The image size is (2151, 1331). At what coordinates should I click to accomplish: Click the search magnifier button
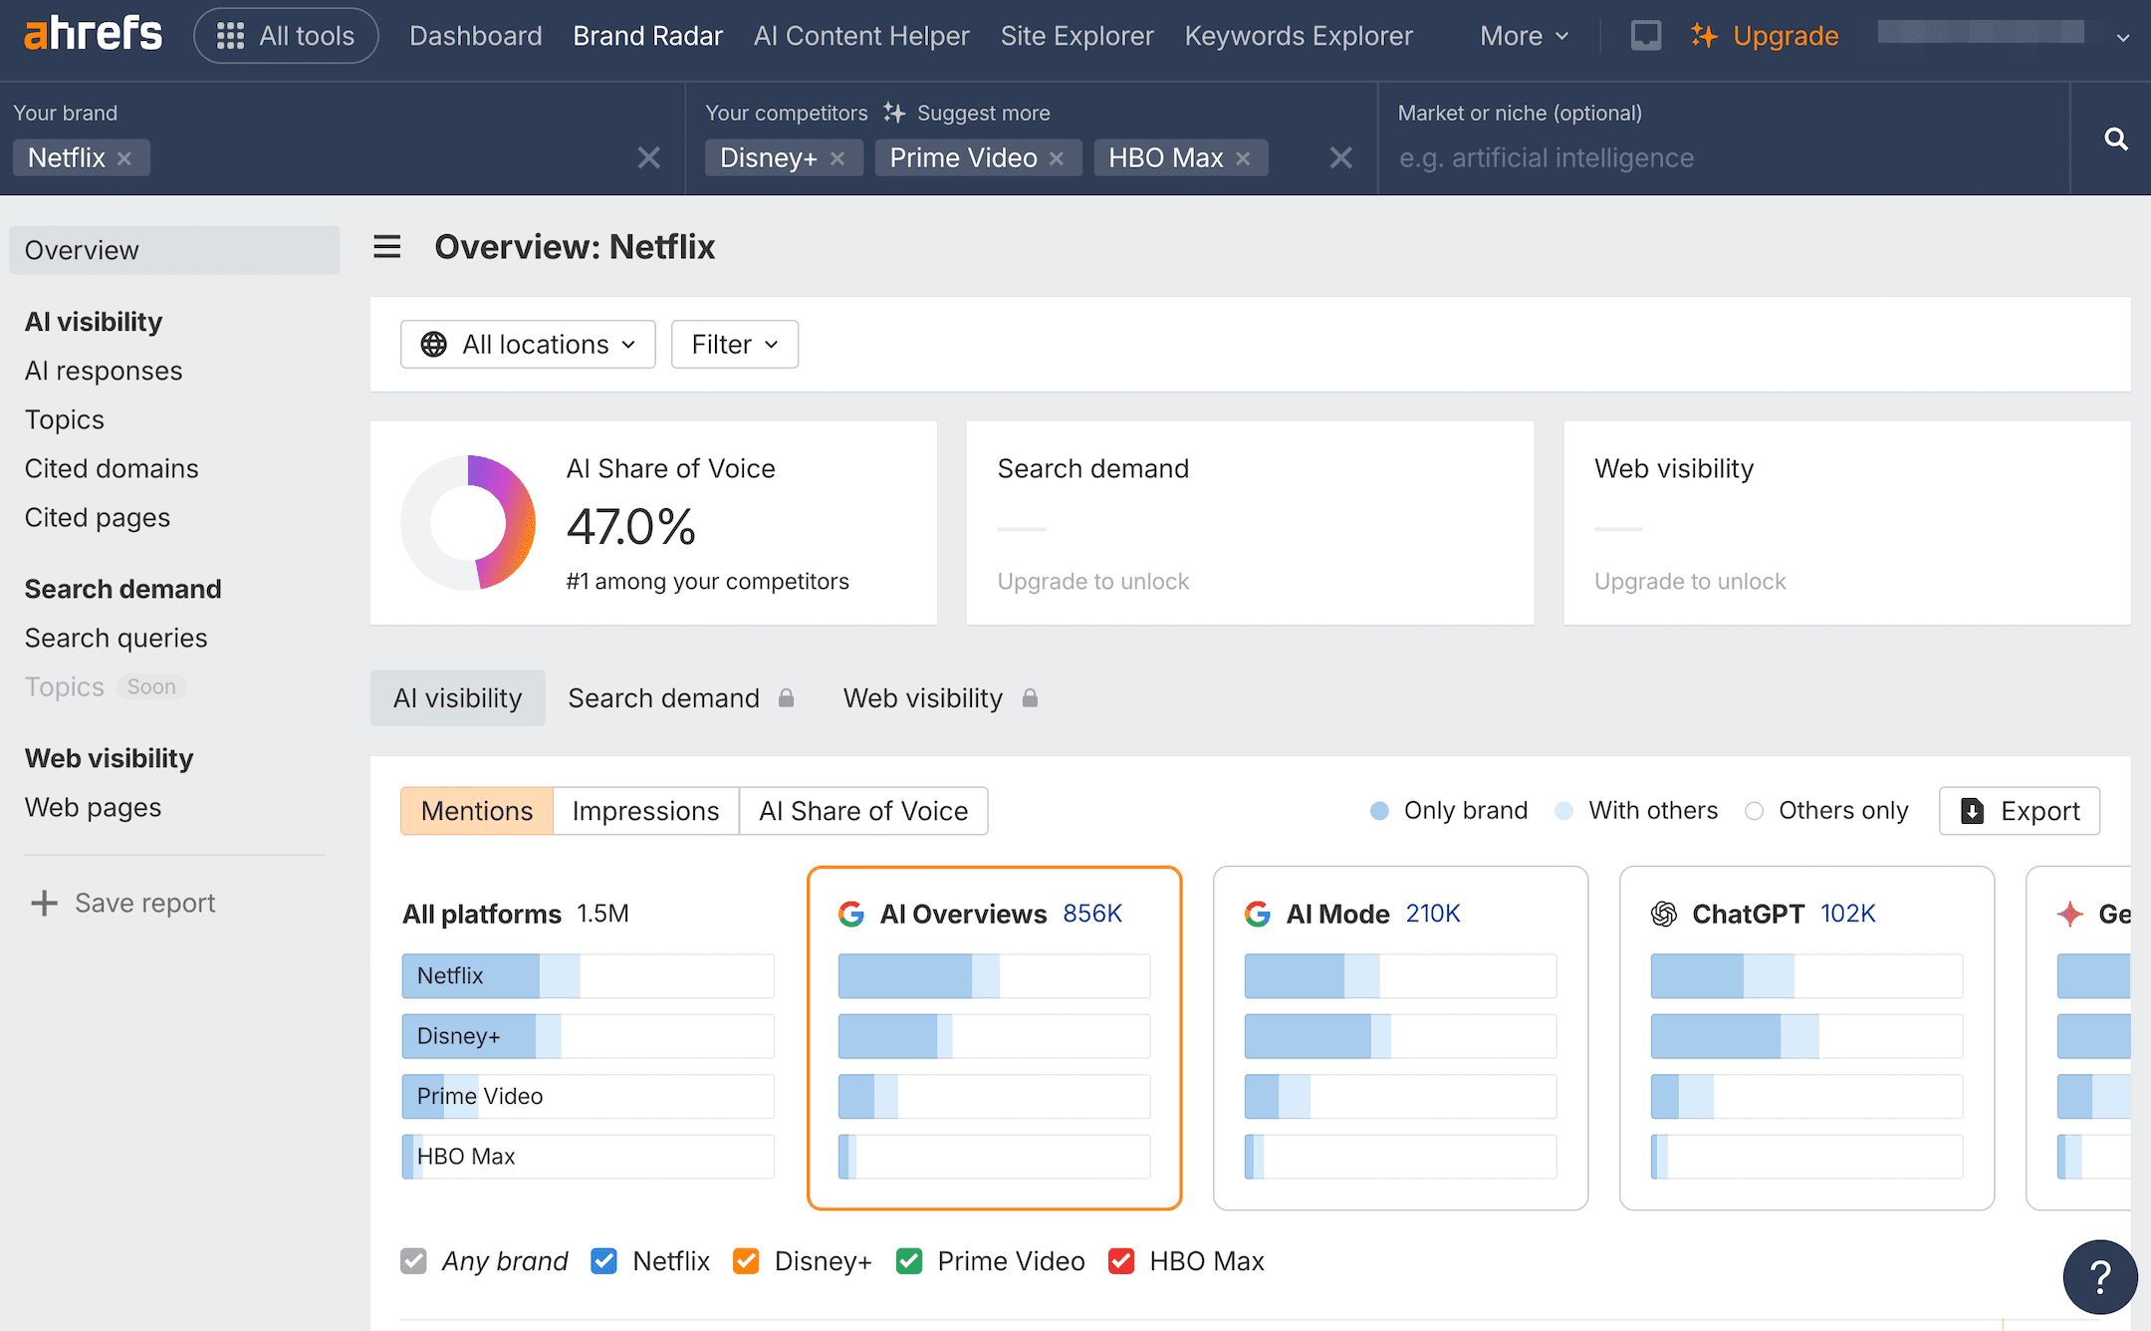[2115, 139]
